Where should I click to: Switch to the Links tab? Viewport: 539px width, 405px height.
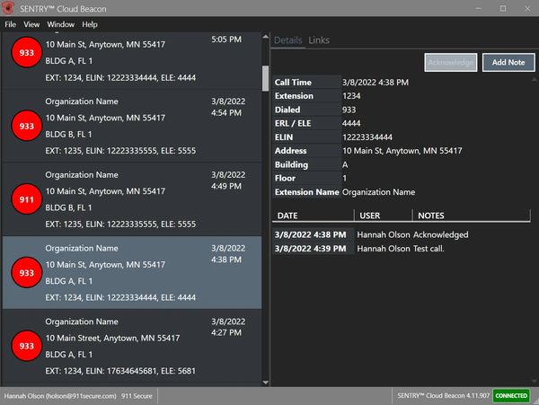point(319,40)
